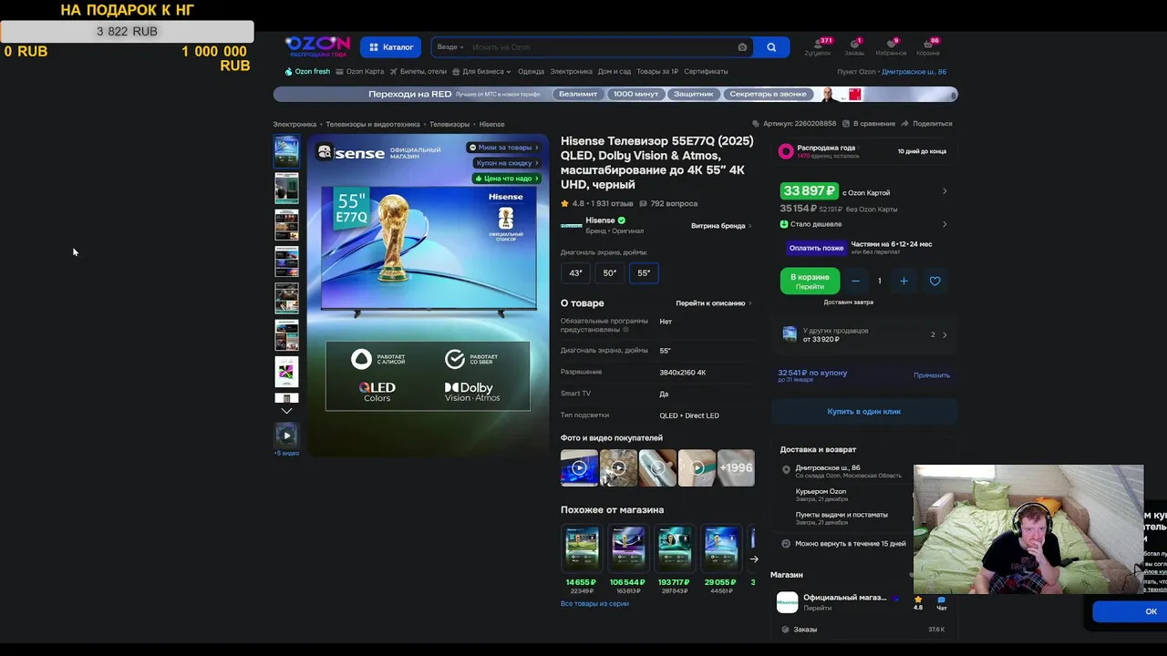Expand the Для бизнеса dropdown
1167x656 pixels.
(x=481, y=72)
